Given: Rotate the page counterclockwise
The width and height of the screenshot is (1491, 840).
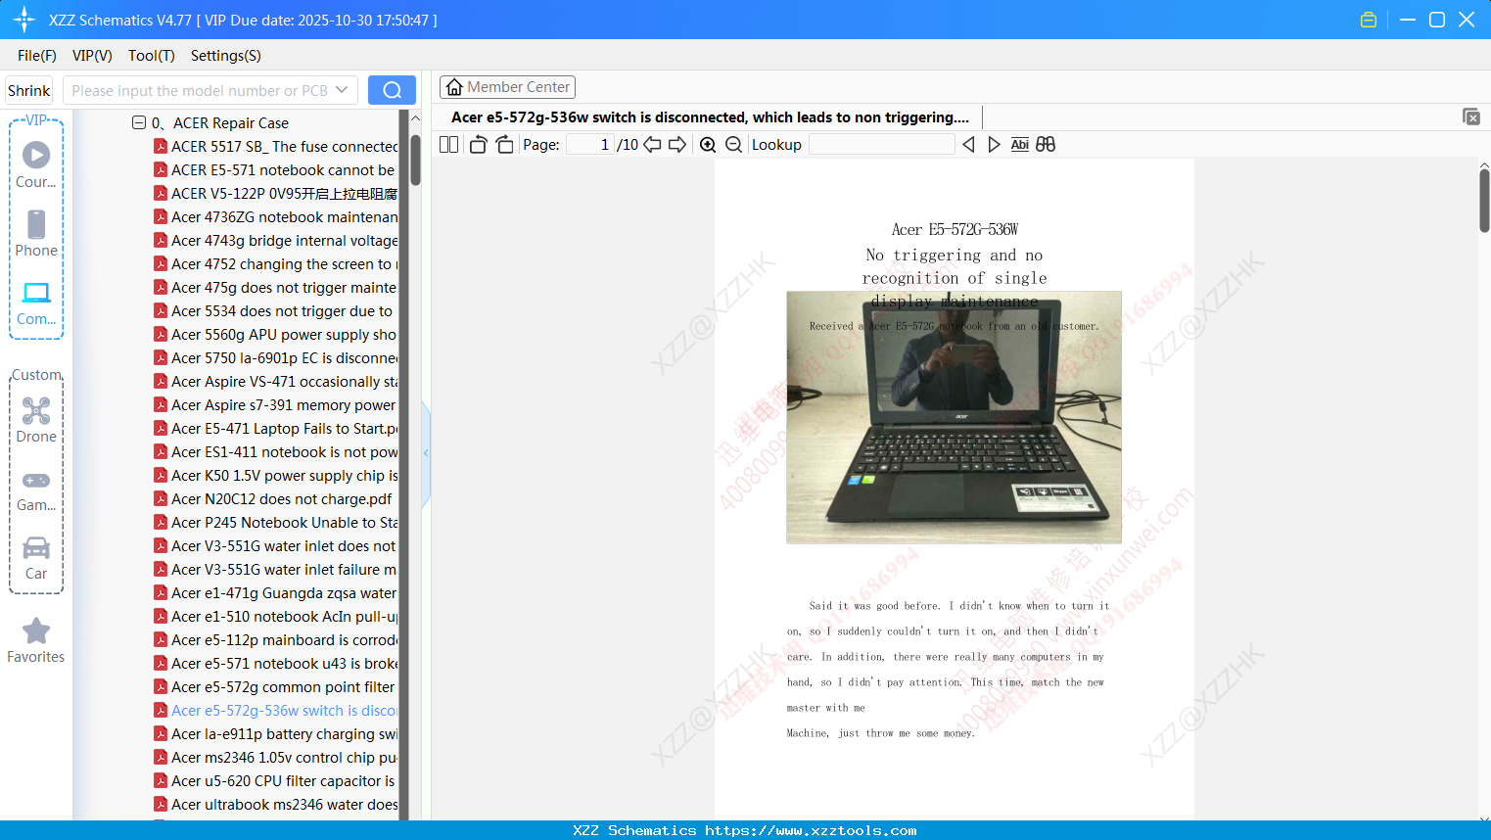Looking at the screenshot, I should 478,145.
